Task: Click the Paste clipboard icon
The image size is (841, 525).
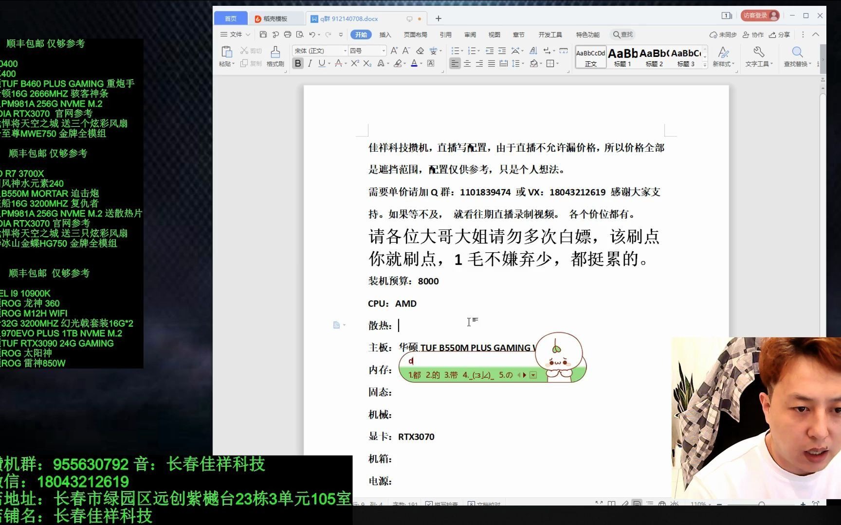Action: coord(226,52)
